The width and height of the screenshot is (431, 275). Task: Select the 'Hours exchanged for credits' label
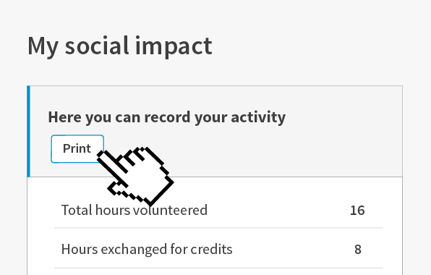point(147,249)
